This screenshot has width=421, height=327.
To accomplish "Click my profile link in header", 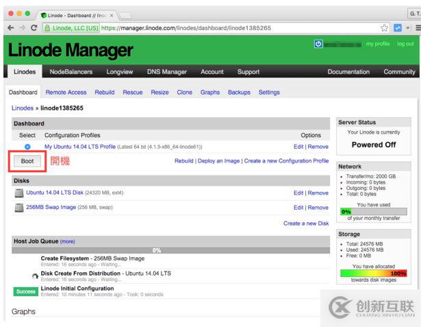I will click(378, 44).
